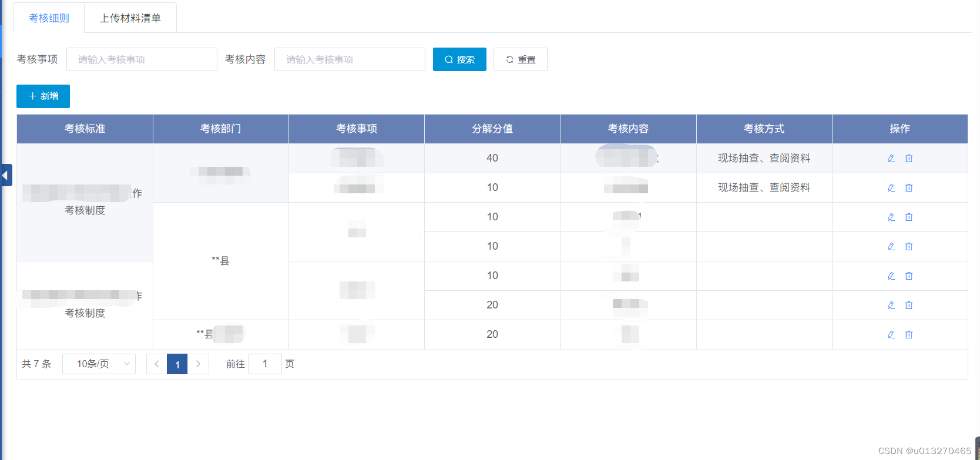Expand the collapsed left sidebar arrow

(x=6, y=175)
